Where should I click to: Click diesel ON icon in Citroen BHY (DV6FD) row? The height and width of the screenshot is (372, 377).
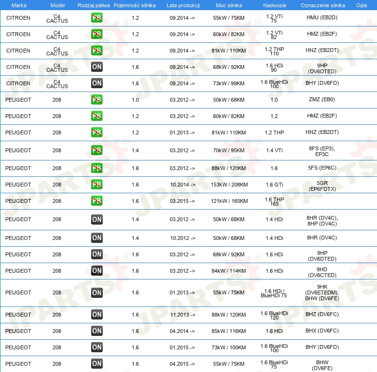(96, 83)
